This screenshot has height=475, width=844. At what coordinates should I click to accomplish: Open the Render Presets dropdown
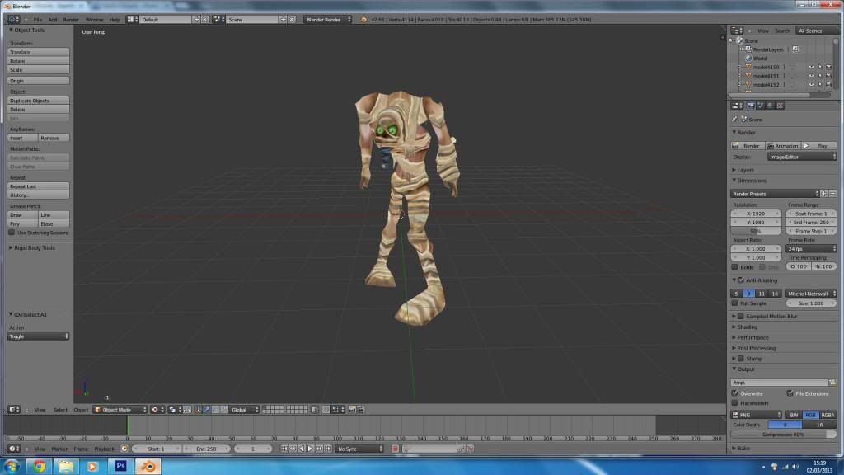coord(775,194)
